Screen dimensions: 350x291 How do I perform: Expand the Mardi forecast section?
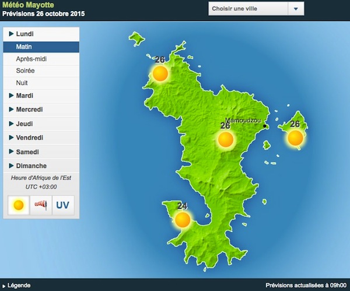pos(41,96)
